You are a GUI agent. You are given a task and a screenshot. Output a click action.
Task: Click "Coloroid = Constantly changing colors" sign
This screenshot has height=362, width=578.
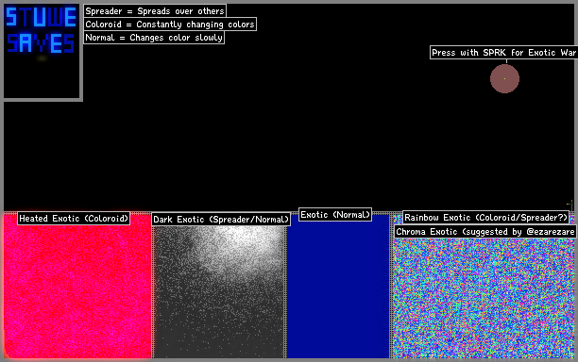(x=170, y=25)
